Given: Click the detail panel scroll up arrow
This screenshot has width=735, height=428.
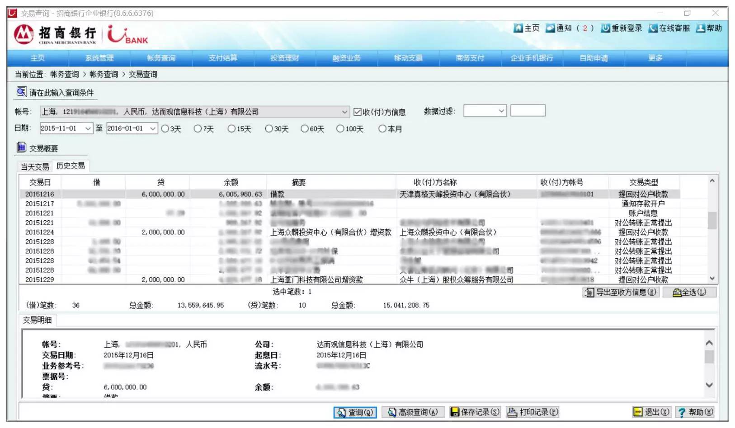Looking at the screenshot, I should (709, 343).
